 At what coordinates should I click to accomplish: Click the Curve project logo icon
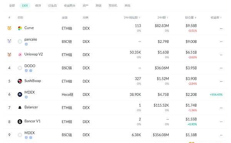click(20, 28)
